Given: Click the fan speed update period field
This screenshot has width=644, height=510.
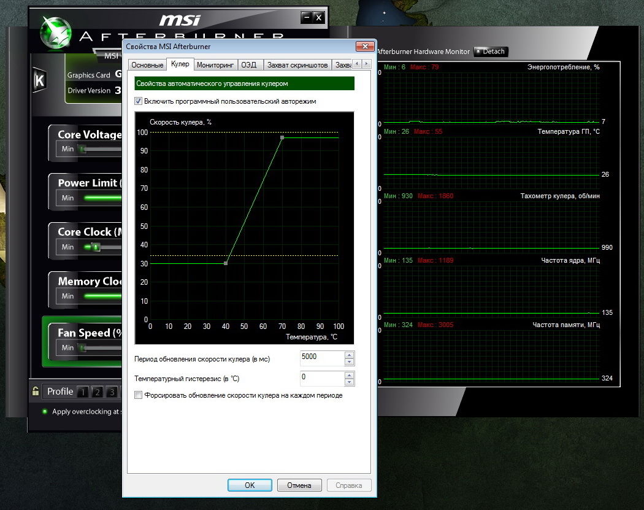Looking at the screenshot, I should (323, 358).
